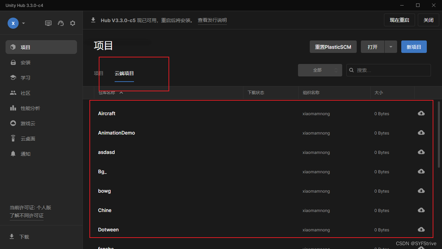
Task: Expand the account dropdown arrow
Action: coord(23,23)
